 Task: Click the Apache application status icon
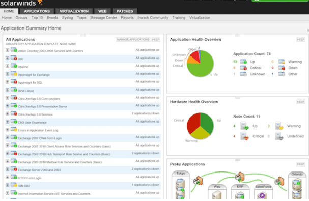(14, 66)
